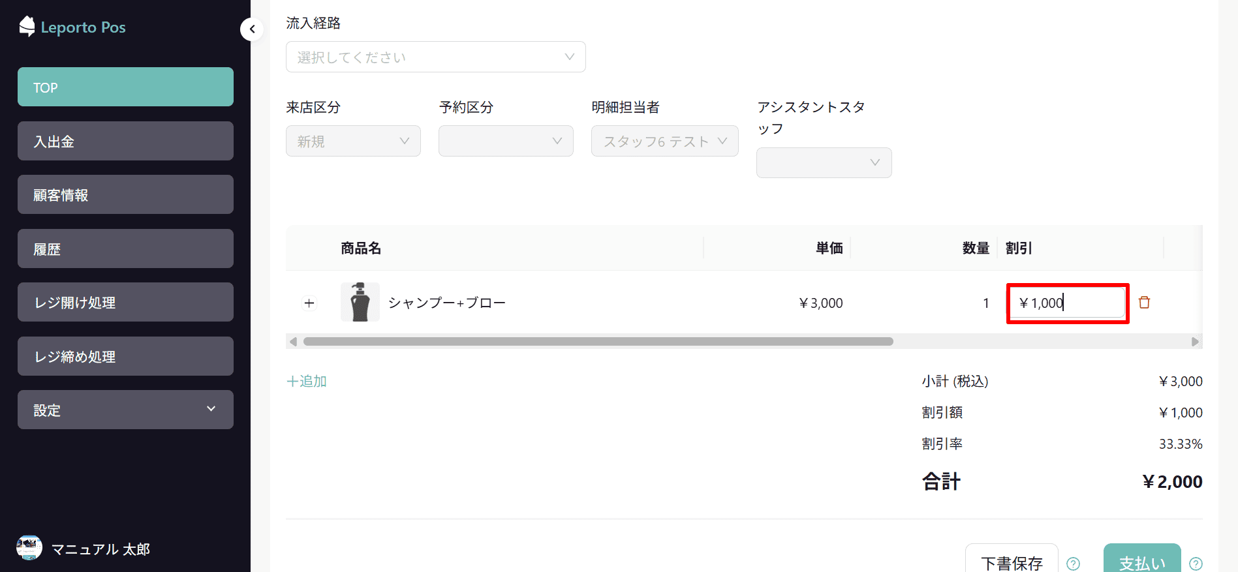Expand the シャンプー+ブロー row plus icon
The height and width of the screenshot is (572, 1238).
(309, 303)
